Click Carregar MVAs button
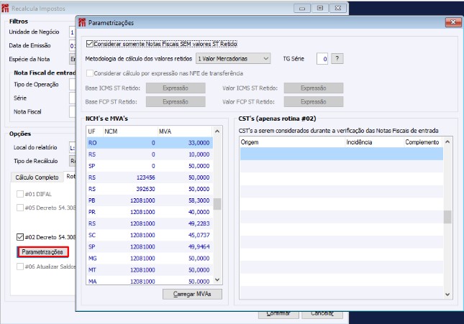This screenshot has width=464, height=324. [x=192, y=294]
